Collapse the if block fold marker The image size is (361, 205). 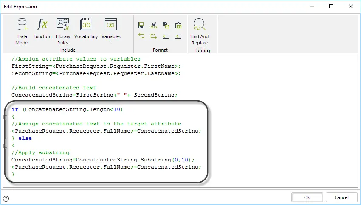(5, 117)
